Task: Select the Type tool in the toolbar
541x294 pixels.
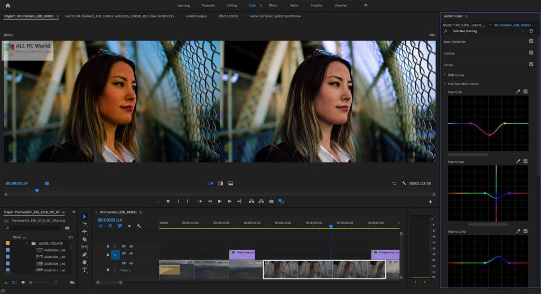Action: pos(85,270)
